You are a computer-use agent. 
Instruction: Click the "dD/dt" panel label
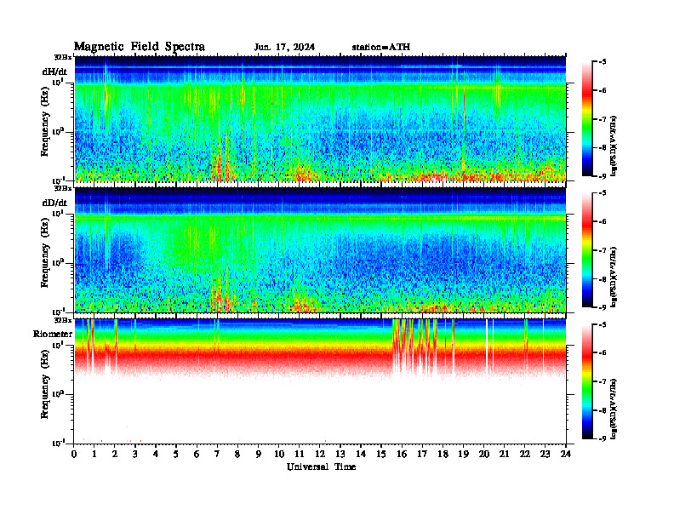point(54,203)
